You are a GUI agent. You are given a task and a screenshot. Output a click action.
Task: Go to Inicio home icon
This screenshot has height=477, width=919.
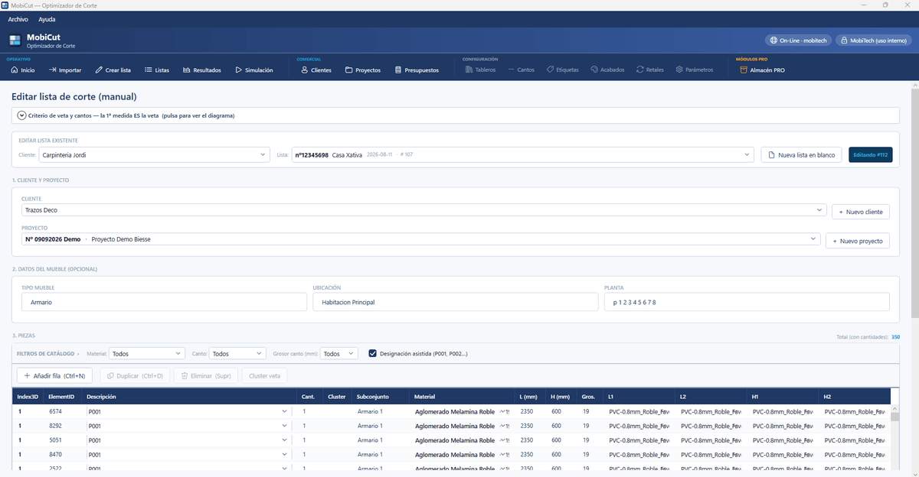click(x=23, y=70)
